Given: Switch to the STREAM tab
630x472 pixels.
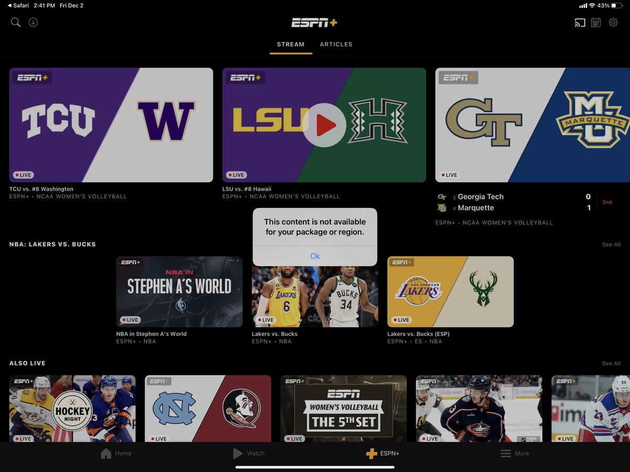Looking at the screenshot, I should coord(291,45).
